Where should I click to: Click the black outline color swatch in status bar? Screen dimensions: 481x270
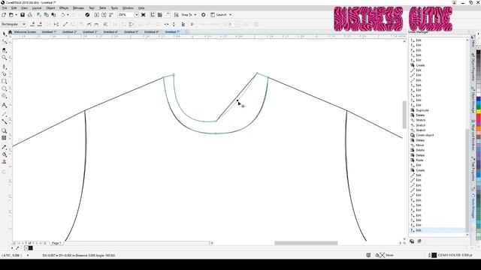[x=434, y=255]
